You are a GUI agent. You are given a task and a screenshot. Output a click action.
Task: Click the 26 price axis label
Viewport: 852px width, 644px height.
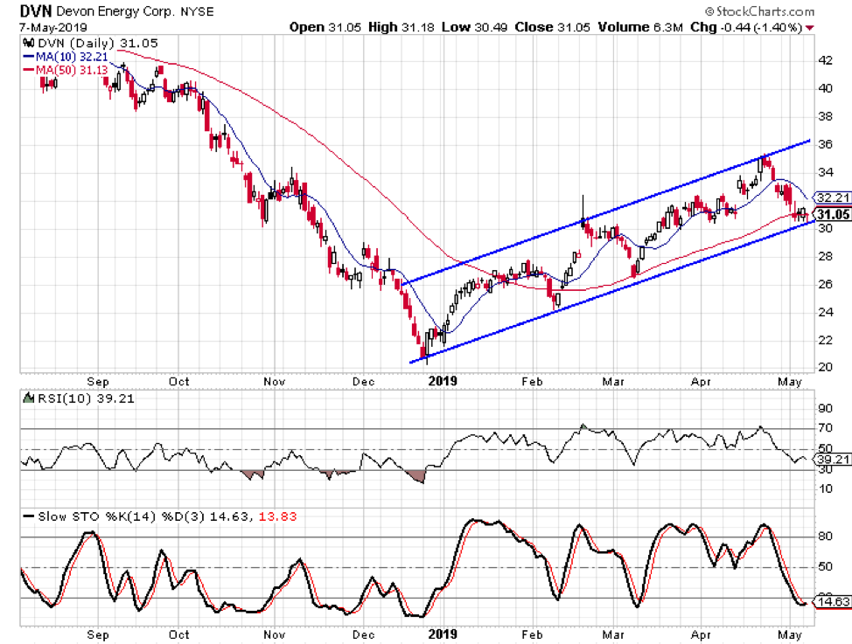tap(826, 284)
